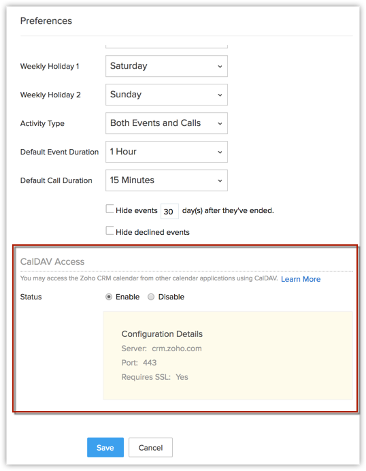Click chevron arrow on the Saturday dropdown
Viewport: 366px width, 471px height.
[220, 67]
